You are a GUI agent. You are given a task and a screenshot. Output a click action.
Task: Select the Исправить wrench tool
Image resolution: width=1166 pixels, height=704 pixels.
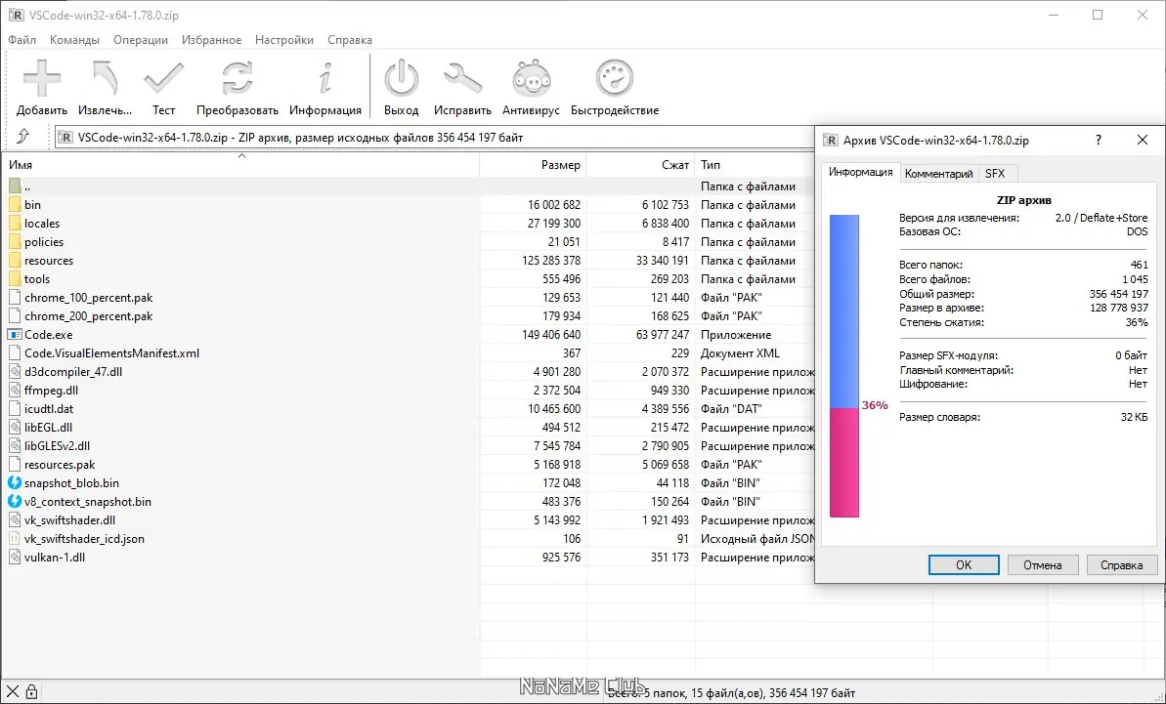coord(462,78)
